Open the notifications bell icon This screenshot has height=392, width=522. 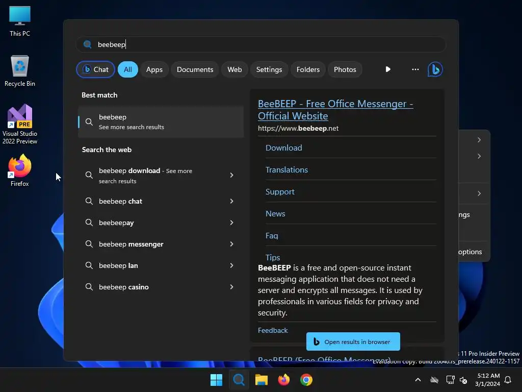[x=508, y=380]
